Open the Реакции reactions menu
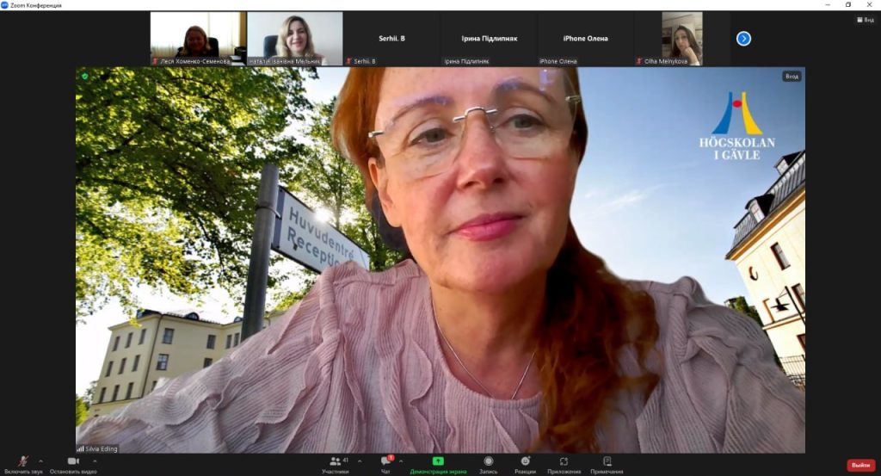Screen dimensions: 881x476 point(525,463)
